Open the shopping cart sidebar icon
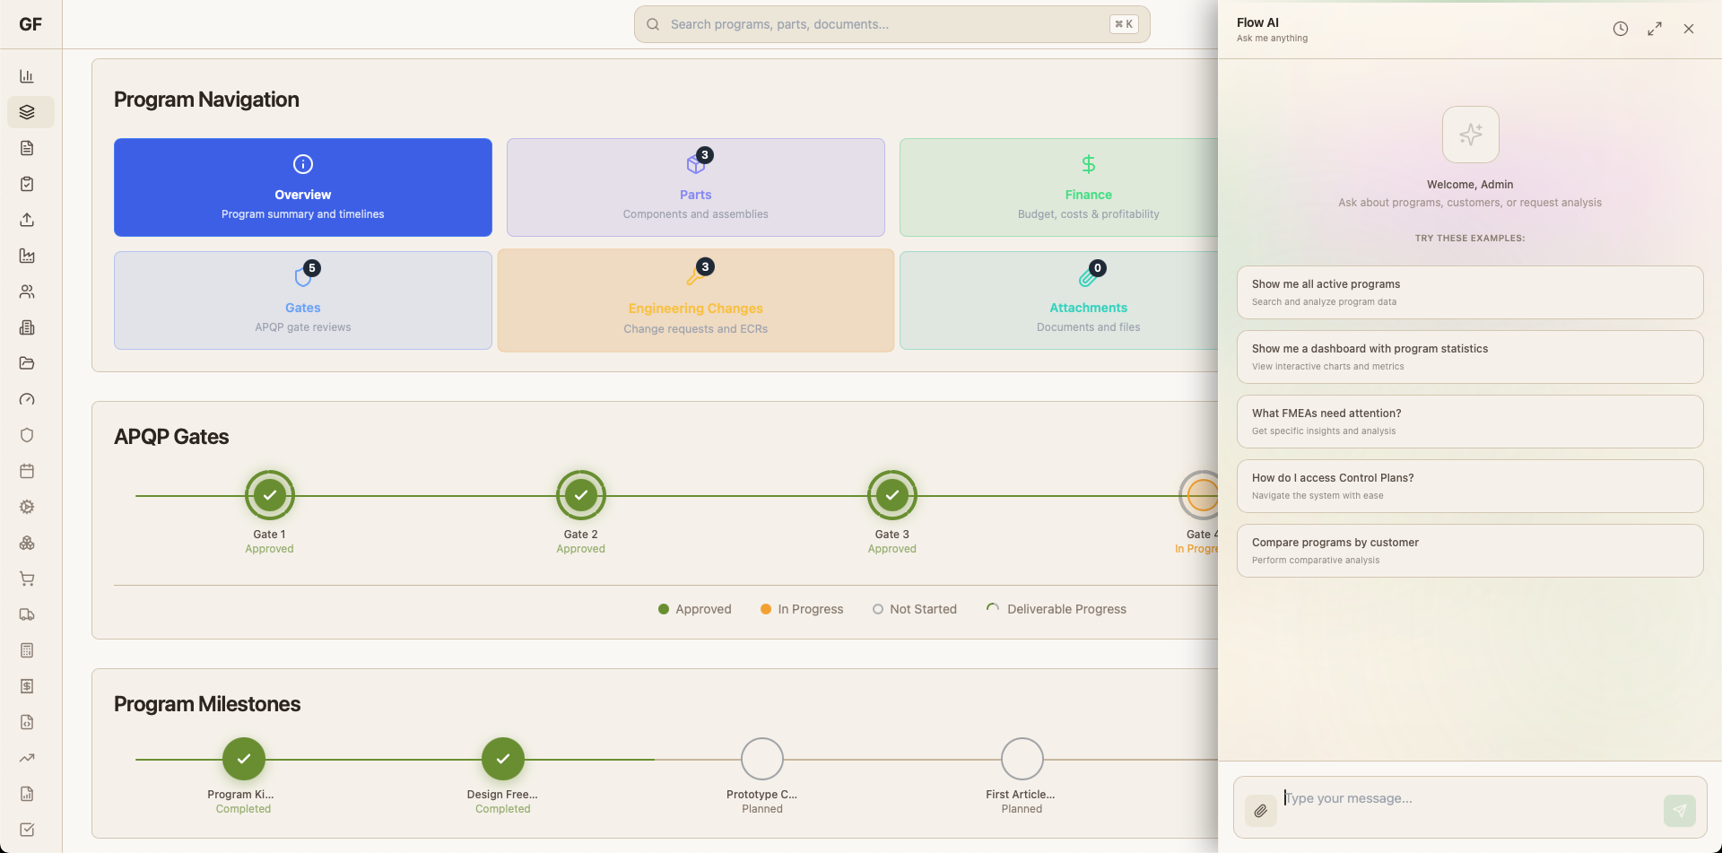1722x853 pixels. [27, 579]
